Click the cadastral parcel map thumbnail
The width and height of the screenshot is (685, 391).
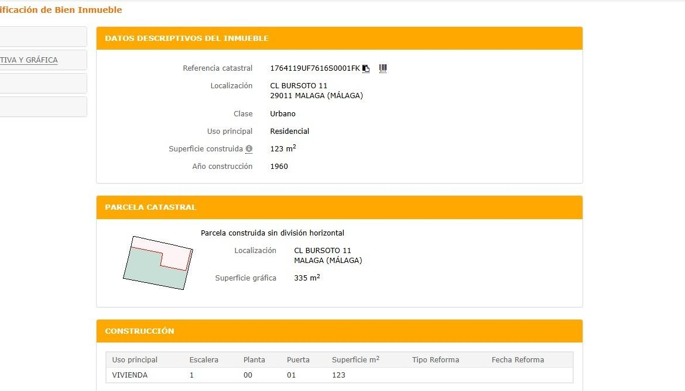[x=158, y=262]
